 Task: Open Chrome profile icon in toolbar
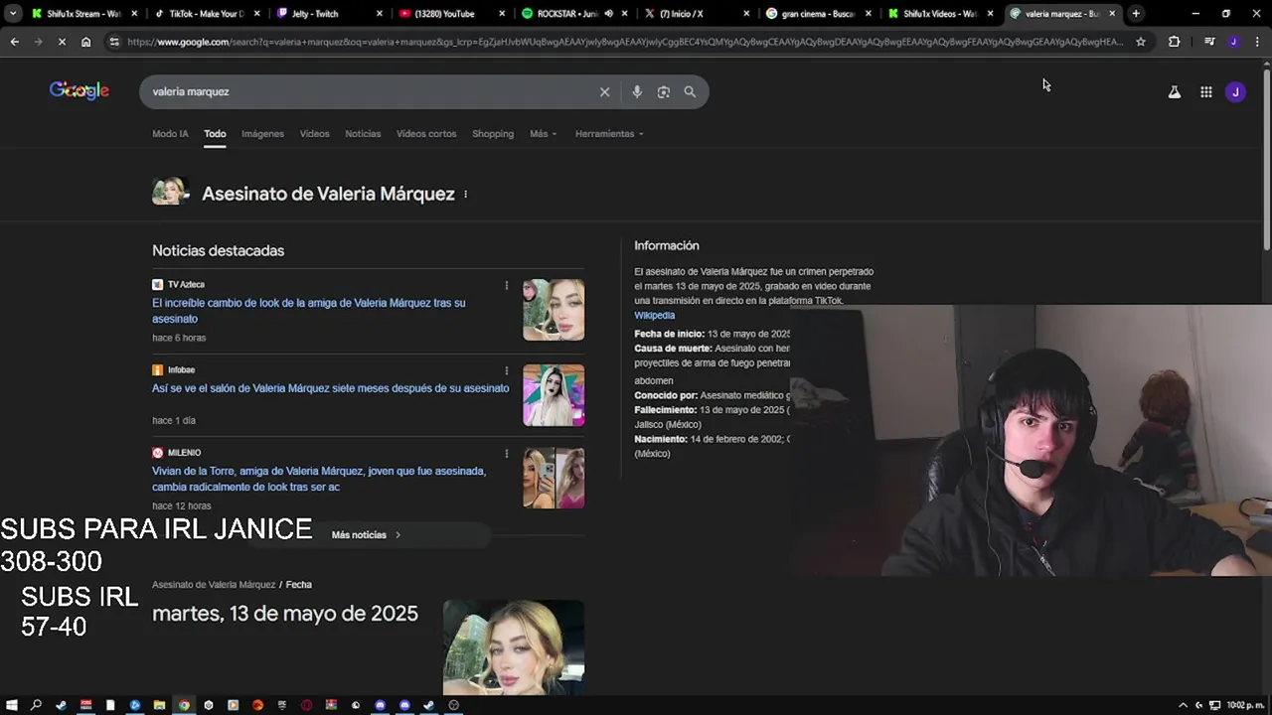pos(1233,42)
